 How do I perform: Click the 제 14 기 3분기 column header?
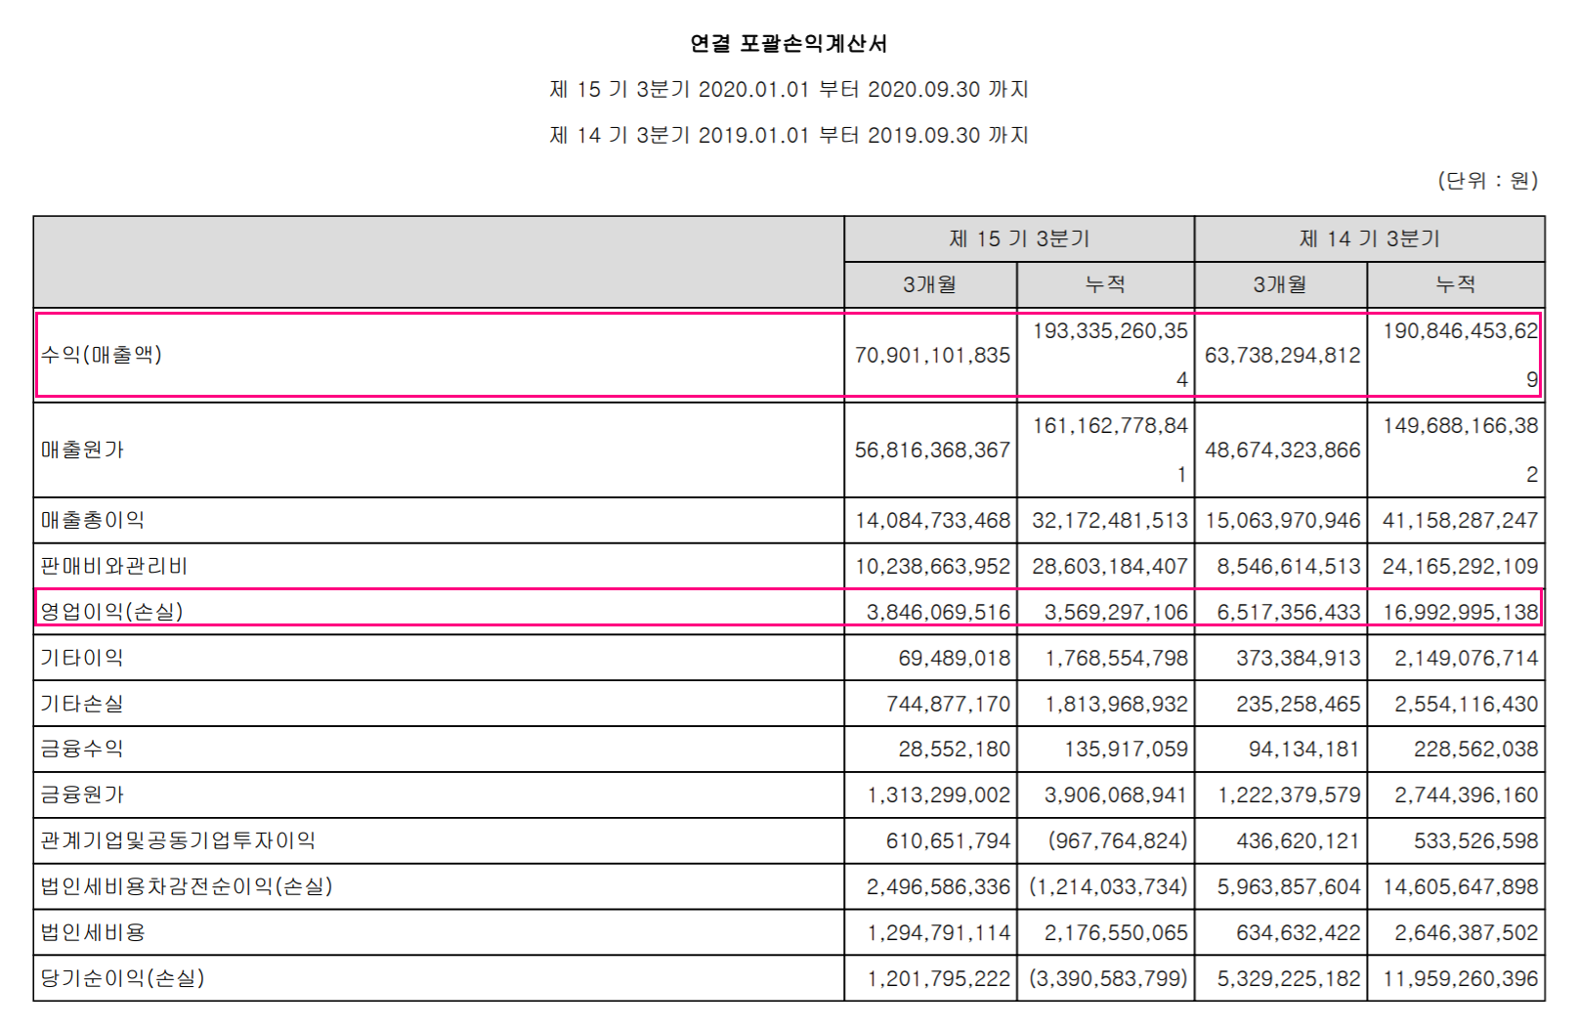[x=1369, y=238]
